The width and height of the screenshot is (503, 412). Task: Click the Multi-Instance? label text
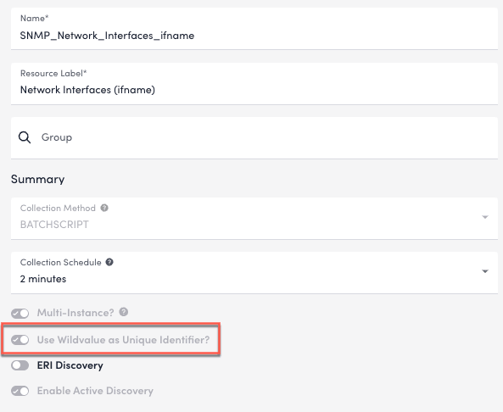75,313
